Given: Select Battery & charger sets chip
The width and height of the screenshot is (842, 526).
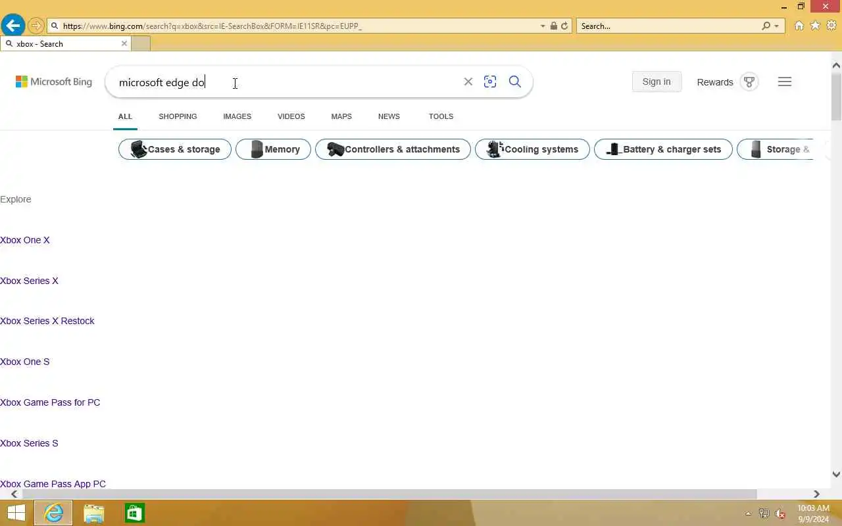Looking at the screenshot, I should (663, 149).
